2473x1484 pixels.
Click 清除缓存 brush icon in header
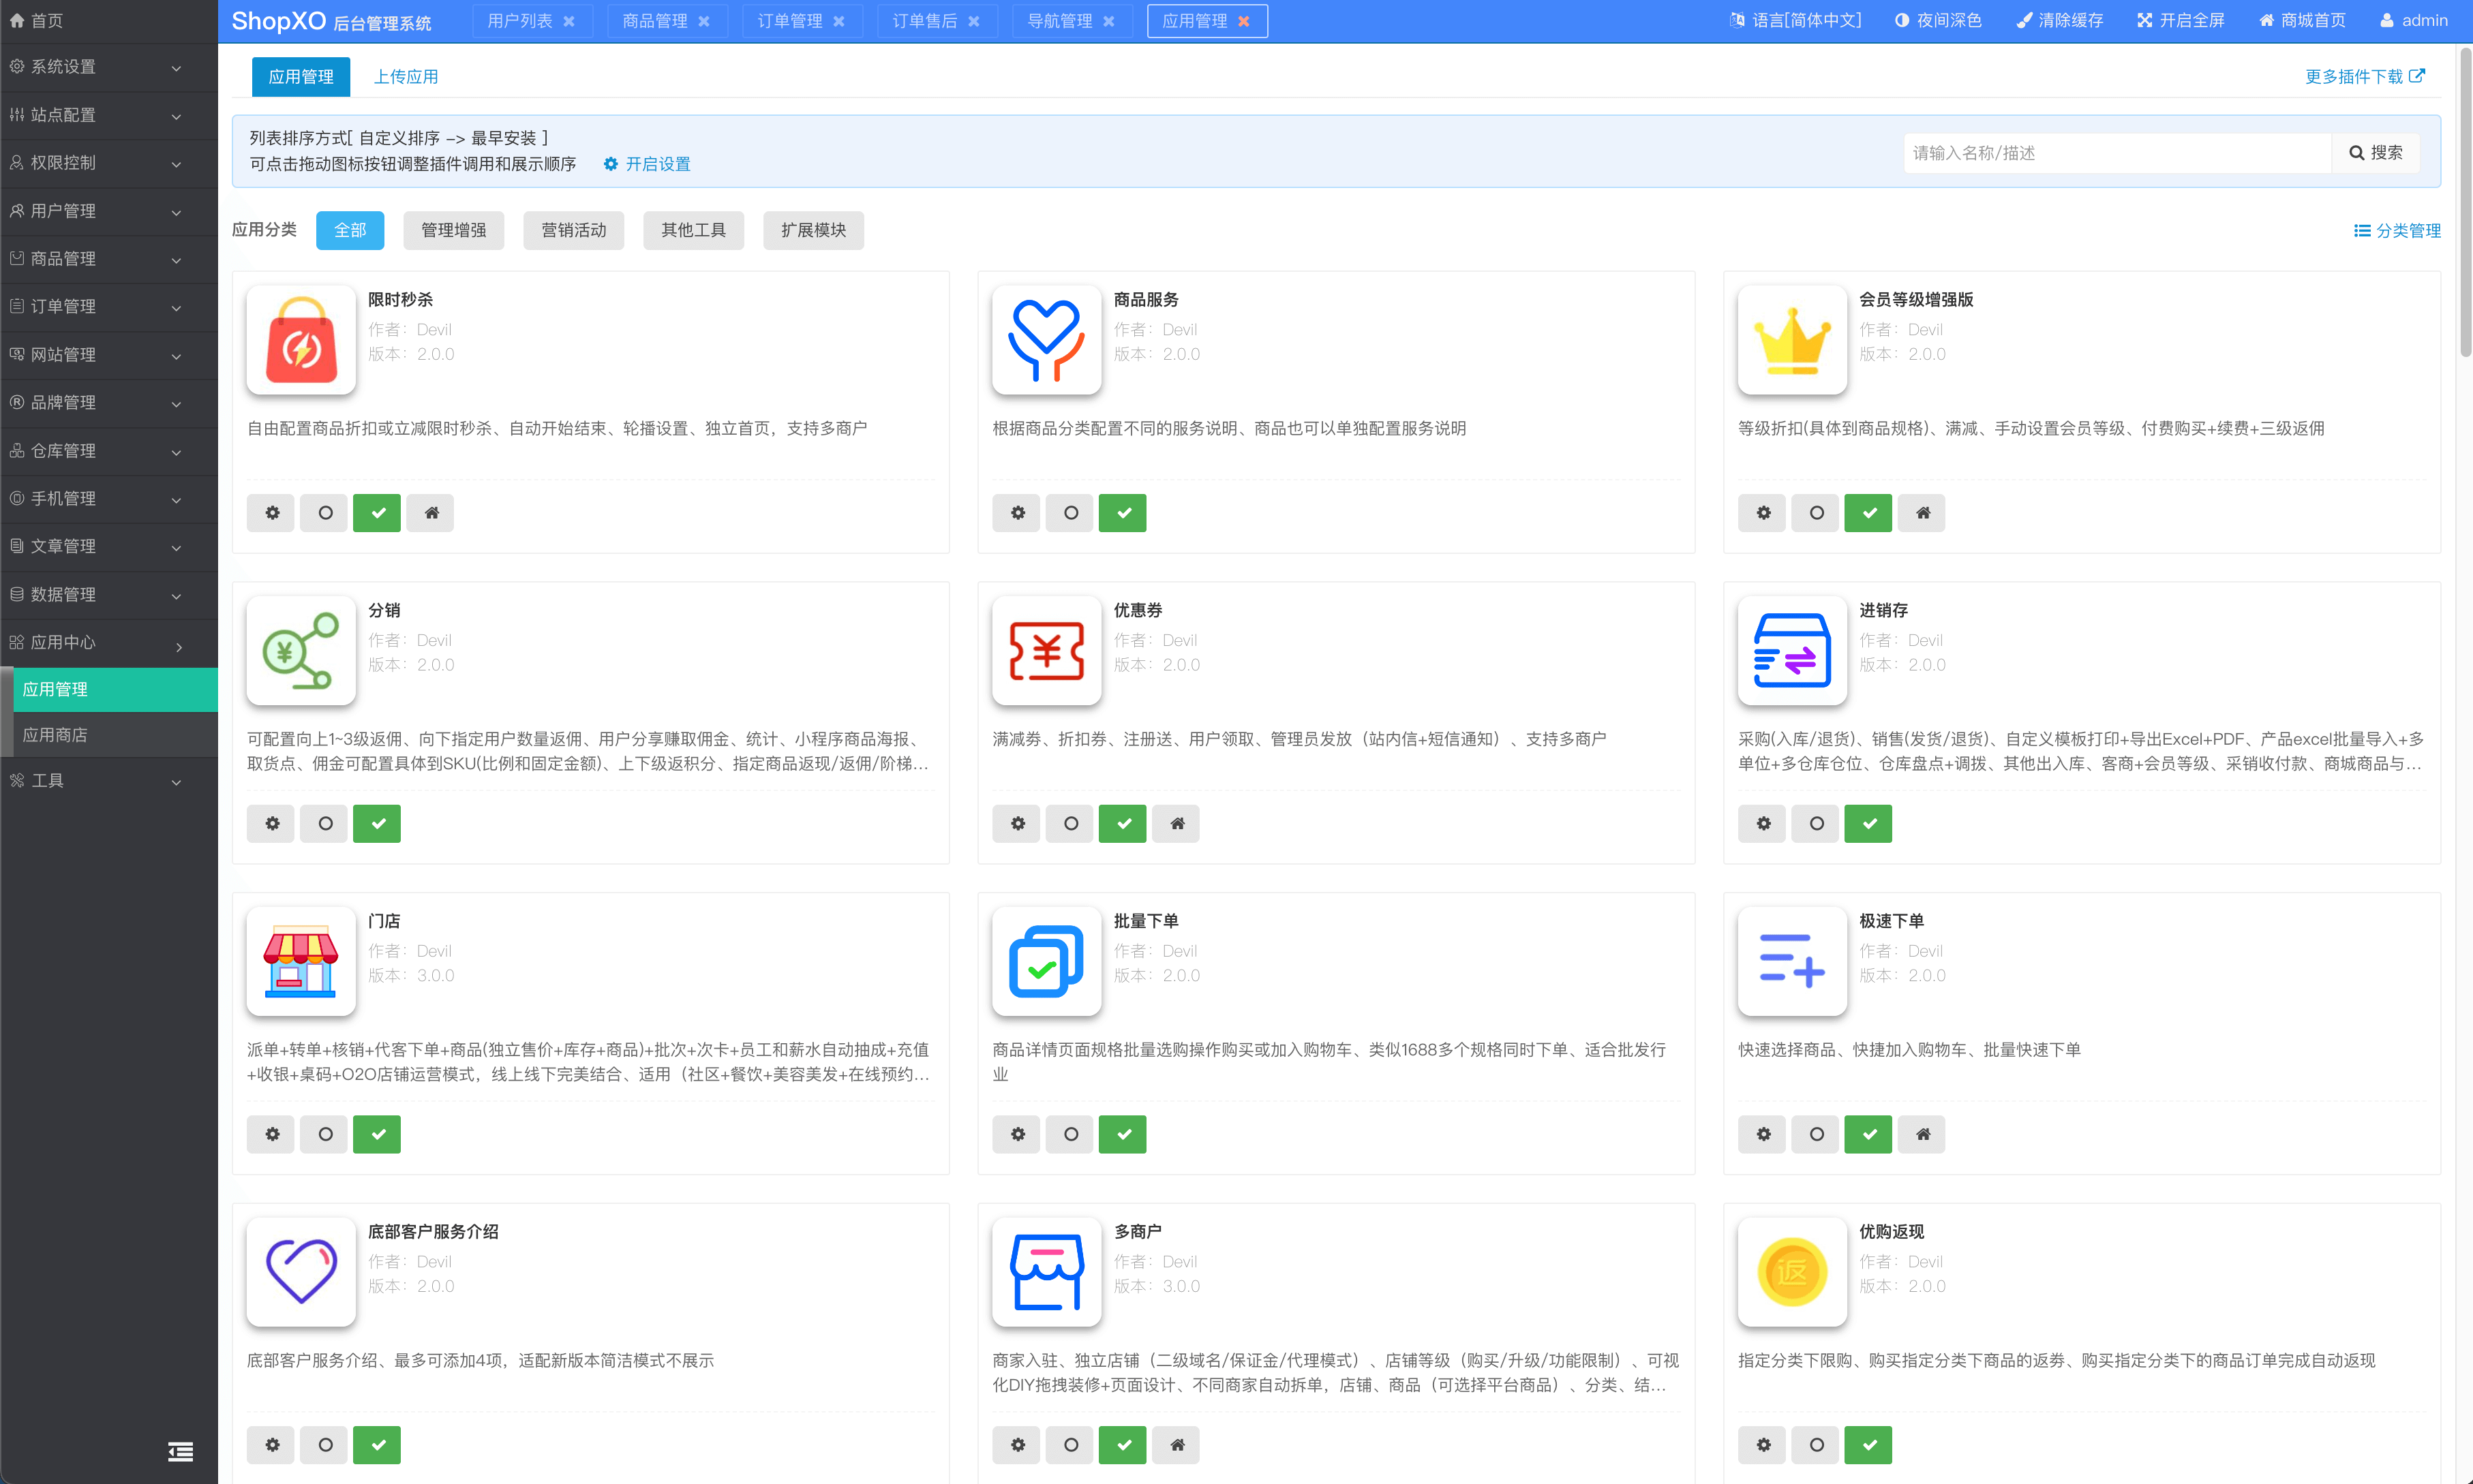[x=2024, y=21]
